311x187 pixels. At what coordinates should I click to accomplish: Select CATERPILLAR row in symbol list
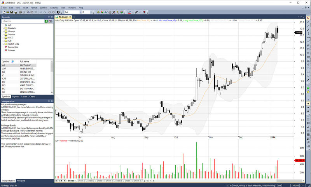(19, 78)
